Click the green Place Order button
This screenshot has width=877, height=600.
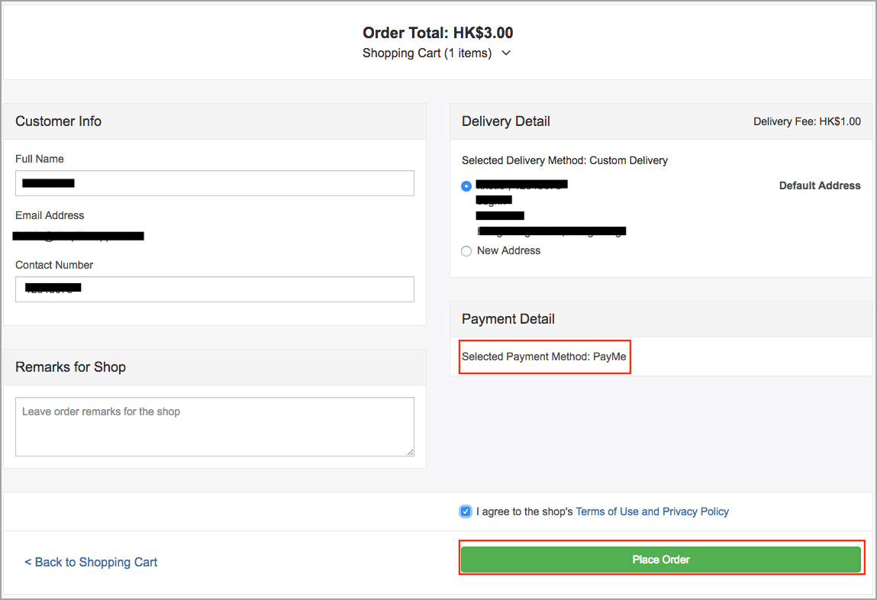point(660,560)
